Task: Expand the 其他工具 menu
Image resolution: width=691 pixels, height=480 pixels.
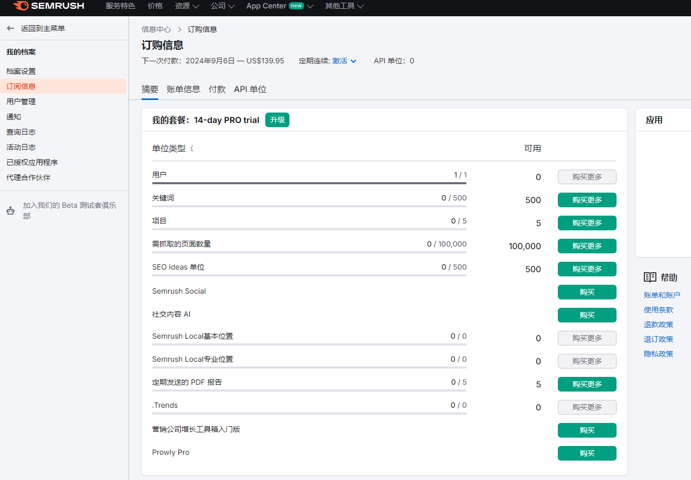Action: pos(344,6)
